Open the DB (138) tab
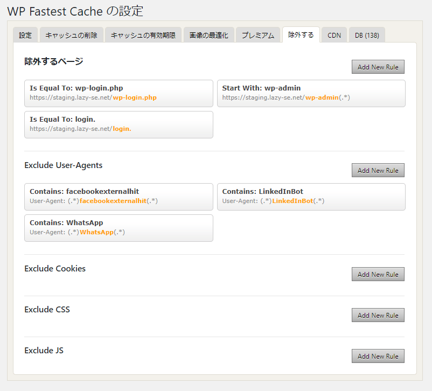The height and width of the screenshot is (391, 432). (x=367, y=35)
